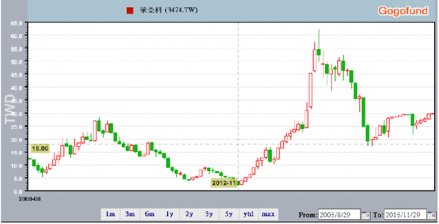Click the Gogofund logo
The width and height of the screenshot is (439, 224).
403,11
